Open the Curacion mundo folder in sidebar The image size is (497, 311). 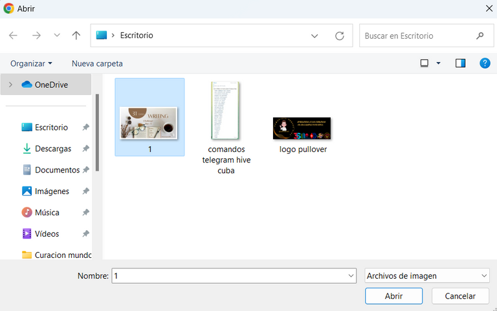coord(56,255)
